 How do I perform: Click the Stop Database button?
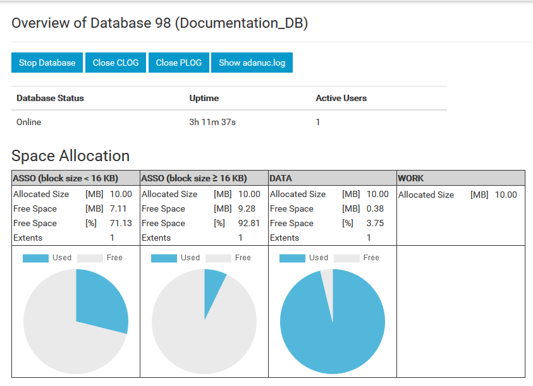point(47,63)
